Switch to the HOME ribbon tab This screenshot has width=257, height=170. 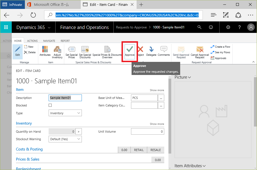pyautogui.click(x=18, y=41)
